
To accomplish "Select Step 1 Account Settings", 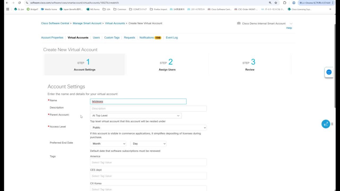I will pos(84,64).
